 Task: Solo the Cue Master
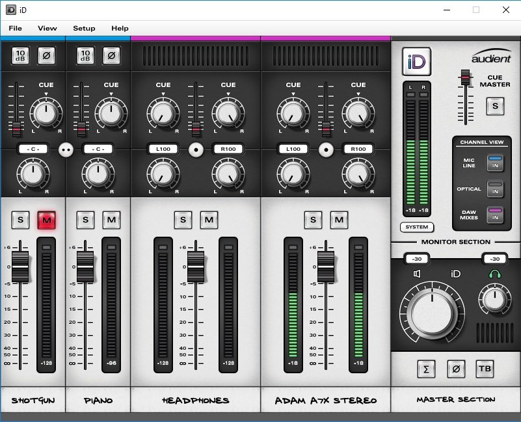point(495,106)
